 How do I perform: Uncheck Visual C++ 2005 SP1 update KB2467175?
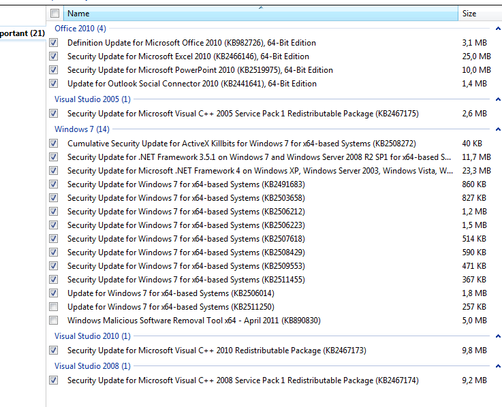tap(53, 113)
